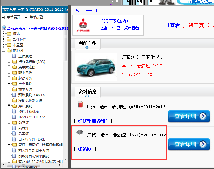Select the 资料信息 tab
214x169 pixels.
(87, 93)
